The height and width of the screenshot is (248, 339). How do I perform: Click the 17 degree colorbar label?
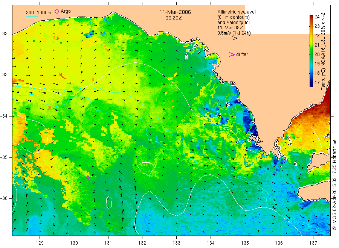(x=317, y=83)
